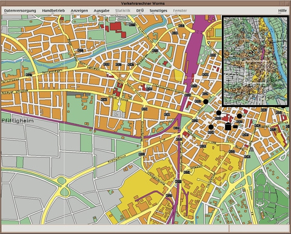291x234 pixels.
Task: Select the southernmost black circle marker
Action: click(x=211, y=127)
